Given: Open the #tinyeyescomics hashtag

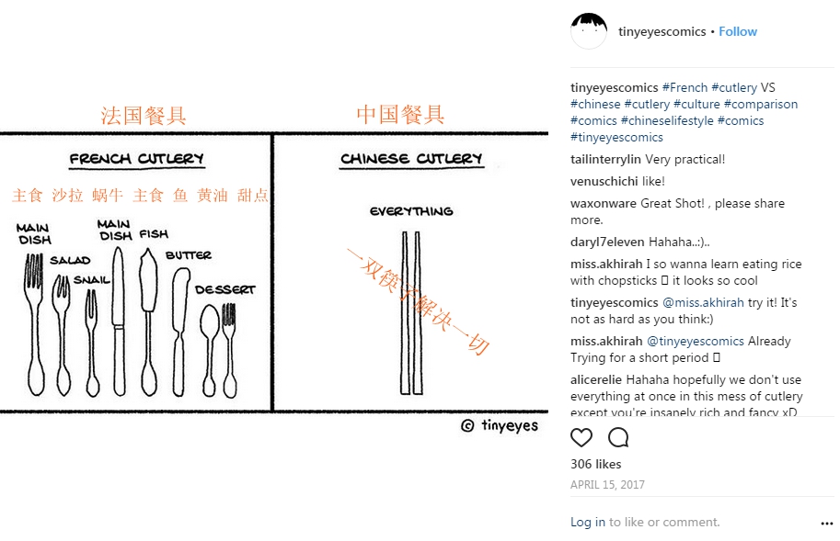Looking at the screenshot, I should (616, 138).
